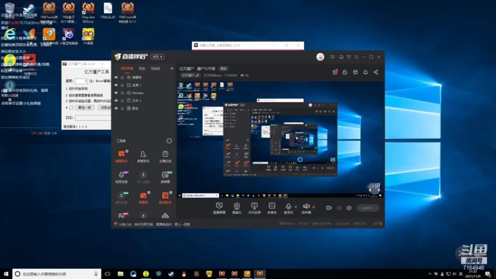Lock the 弹幕秀 source layer

pos(122,77)
